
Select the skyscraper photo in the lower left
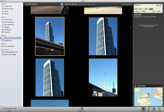[x=50, y=77]
